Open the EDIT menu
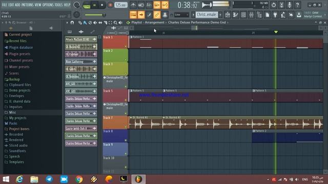328x184 pixels. pos(11,5)
